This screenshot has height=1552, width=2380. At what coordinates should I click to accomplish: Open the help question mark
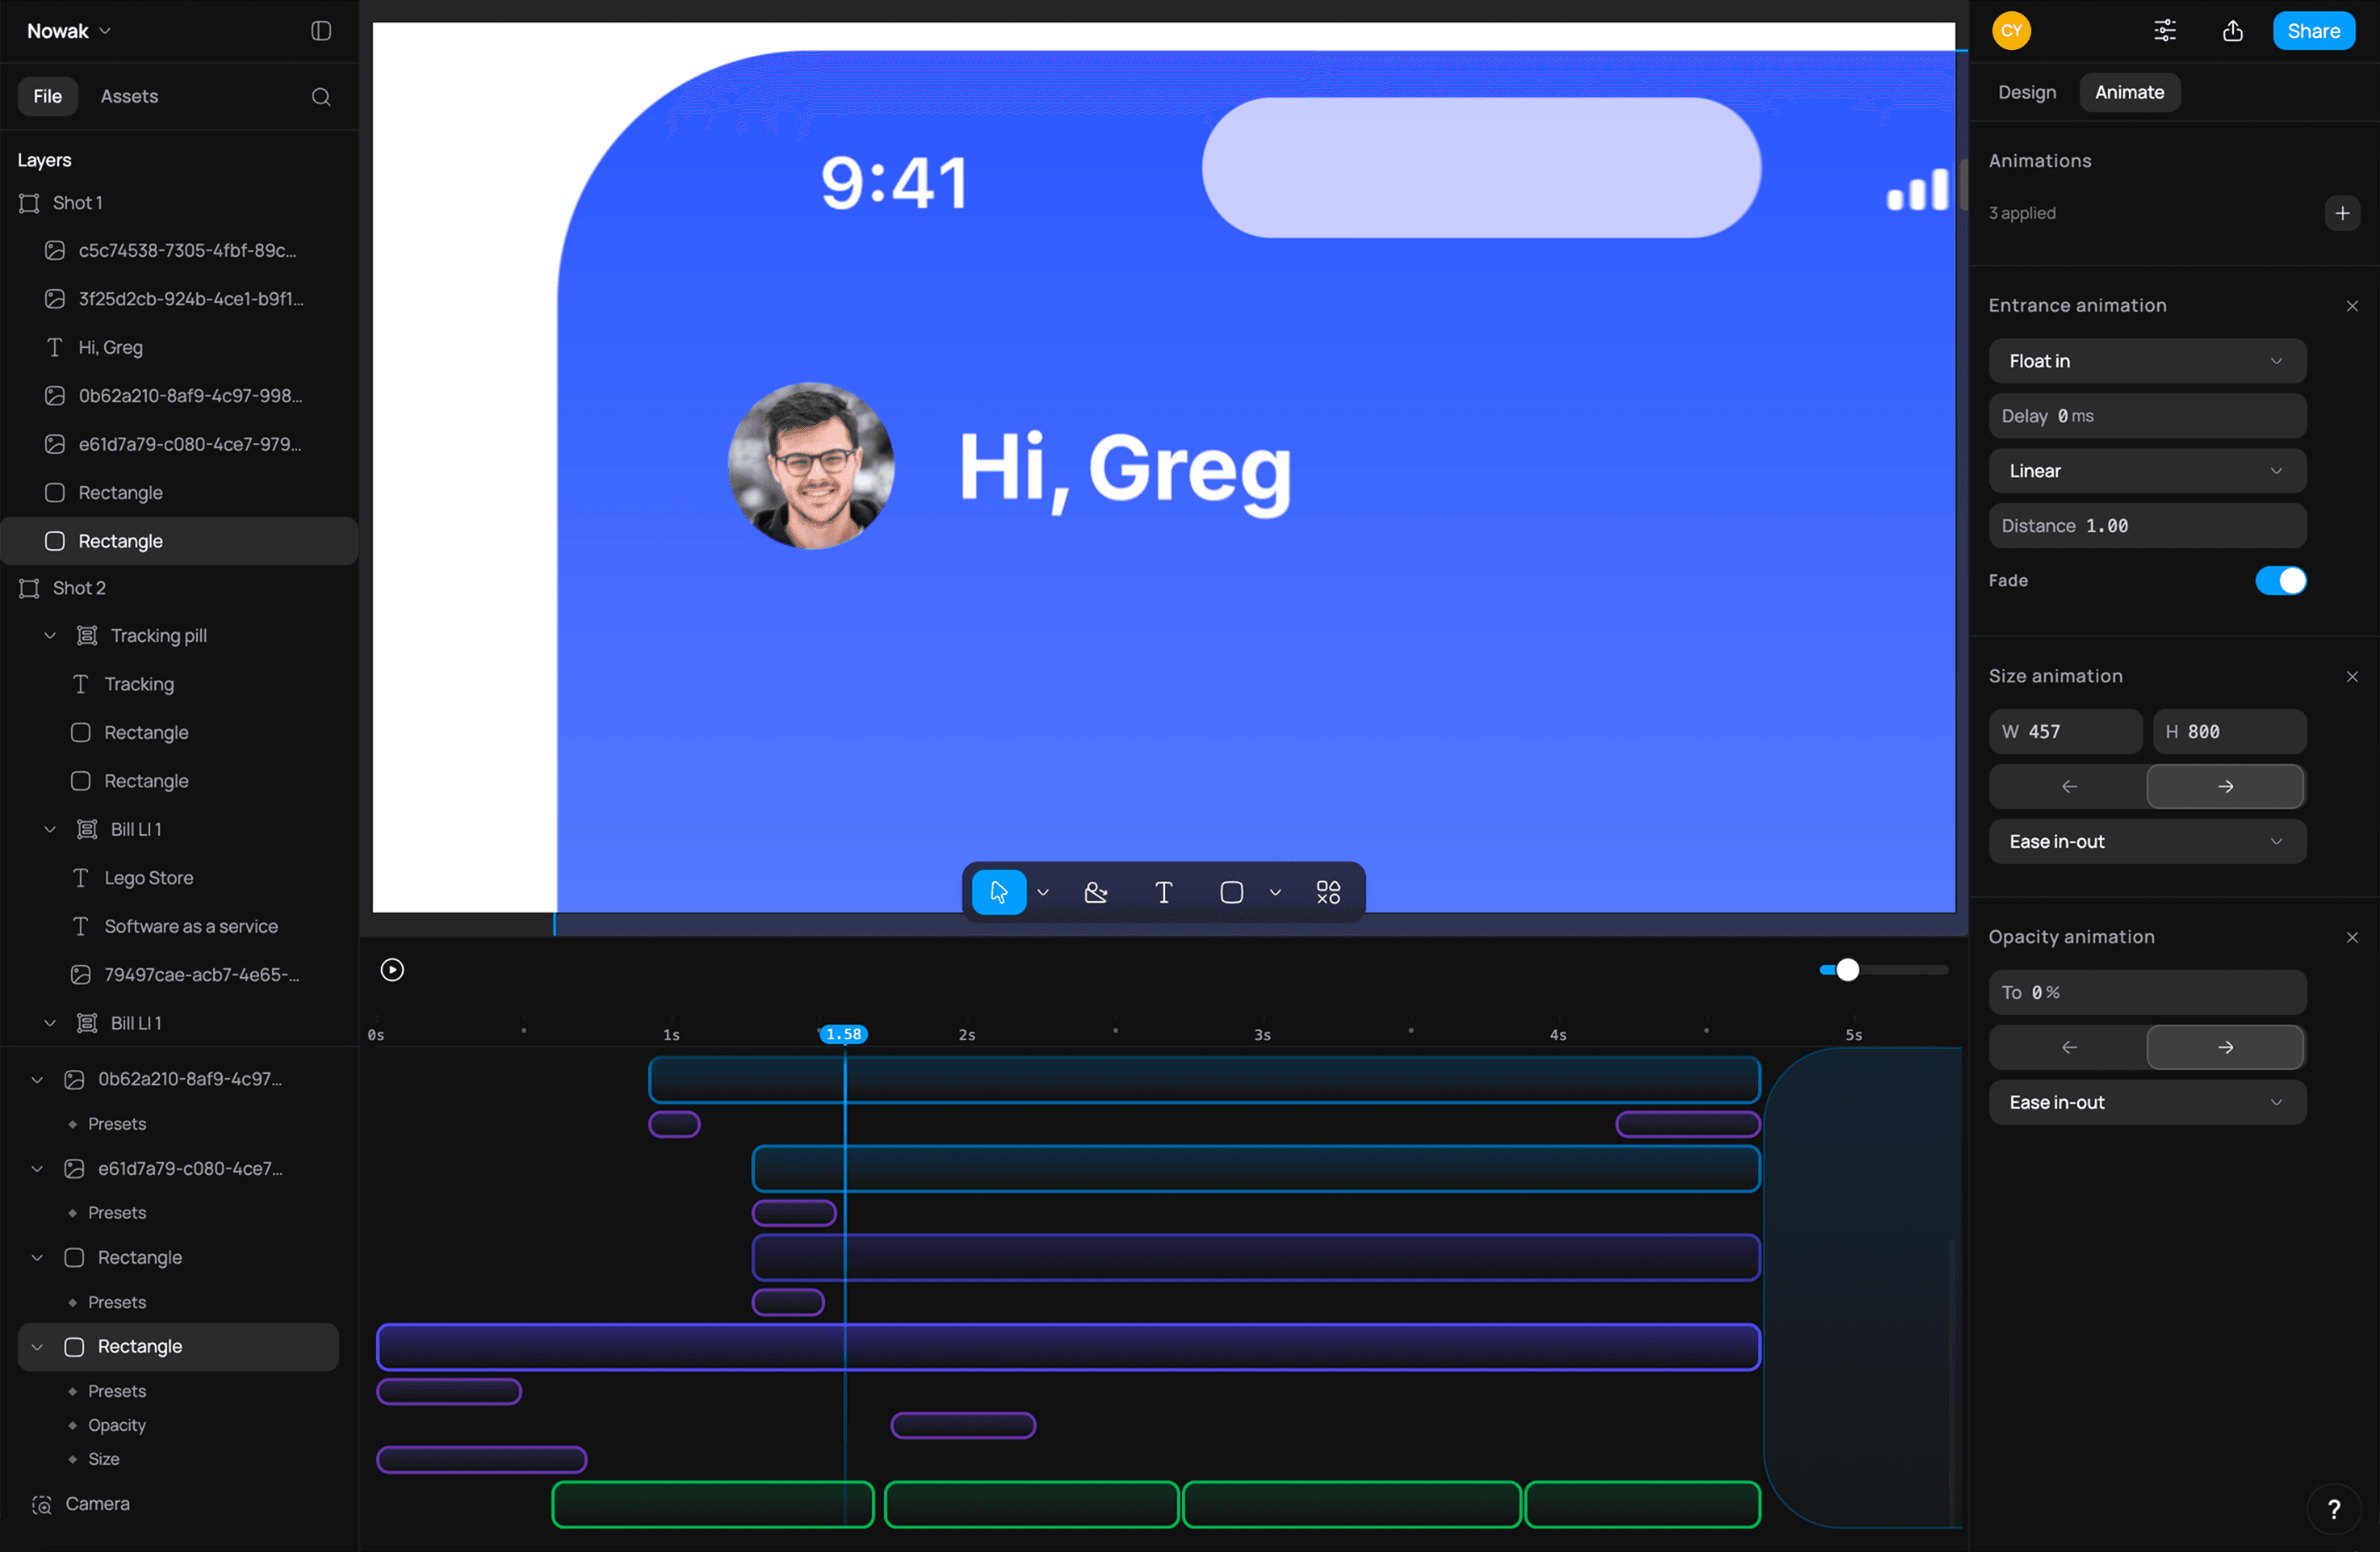tap(2333, 1508)
